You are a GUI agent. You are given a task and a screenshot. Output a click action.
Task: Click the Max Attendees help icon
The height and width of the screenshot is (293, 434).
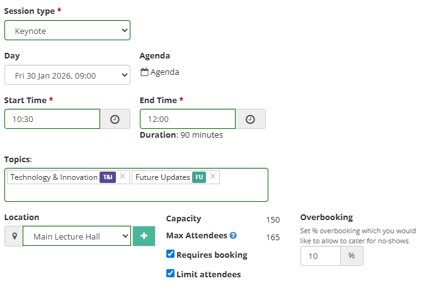tap(233, 236)
